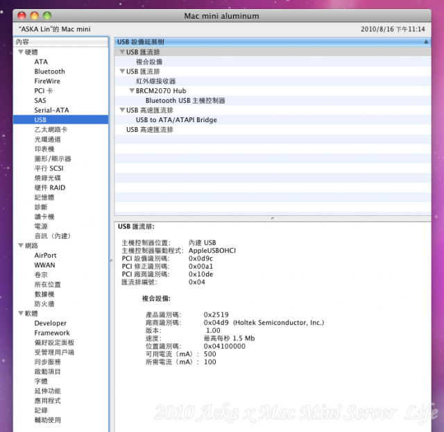Select 診斷 in the sidebar
This screenshot has height=432, width=444.
click(41, 207)
